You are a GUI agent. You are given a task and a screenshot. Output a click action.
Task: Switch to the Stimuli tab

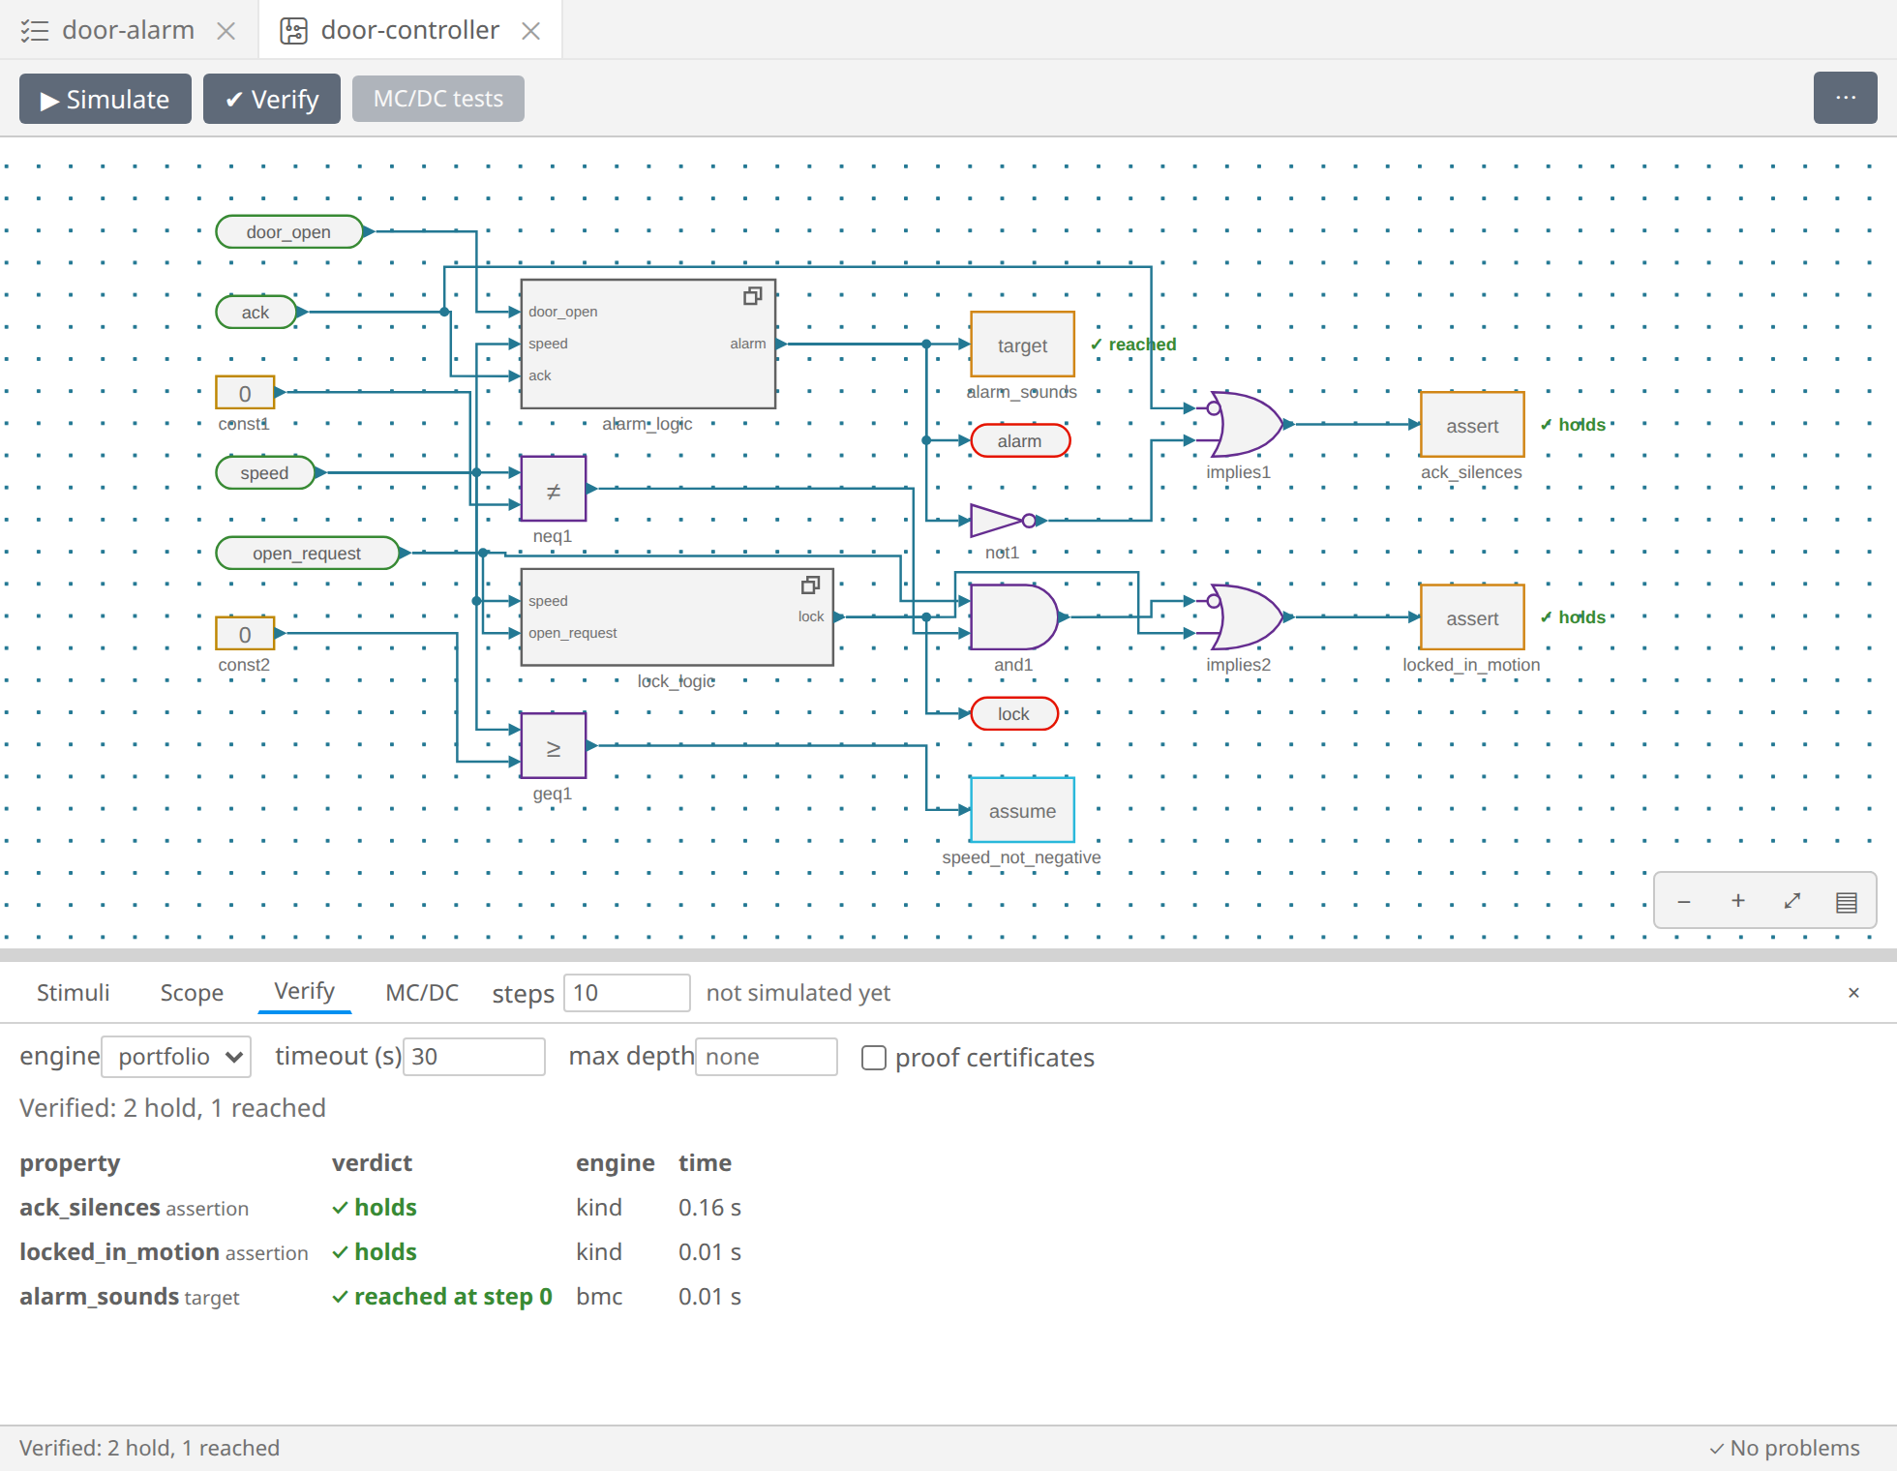pos(74,993)
